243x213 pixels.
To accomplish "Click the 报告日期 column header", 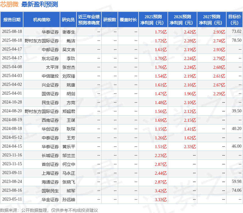I will click(12, 20).
